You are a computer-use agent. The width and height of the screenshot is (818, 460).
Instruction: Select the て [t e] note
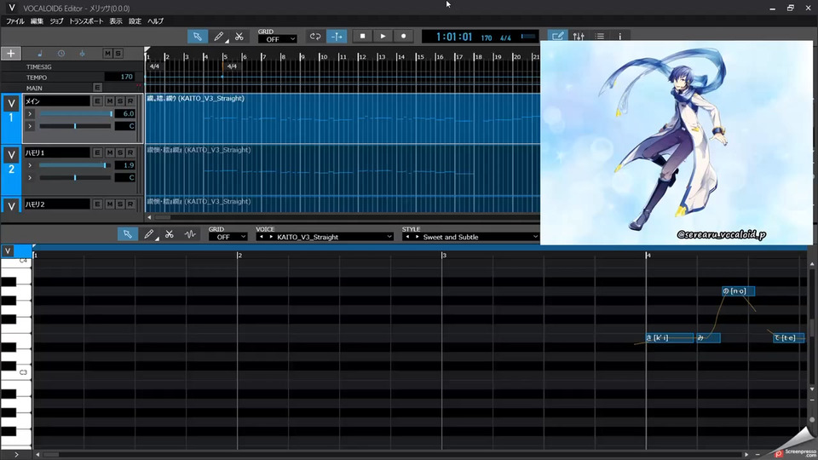point(788,338)
